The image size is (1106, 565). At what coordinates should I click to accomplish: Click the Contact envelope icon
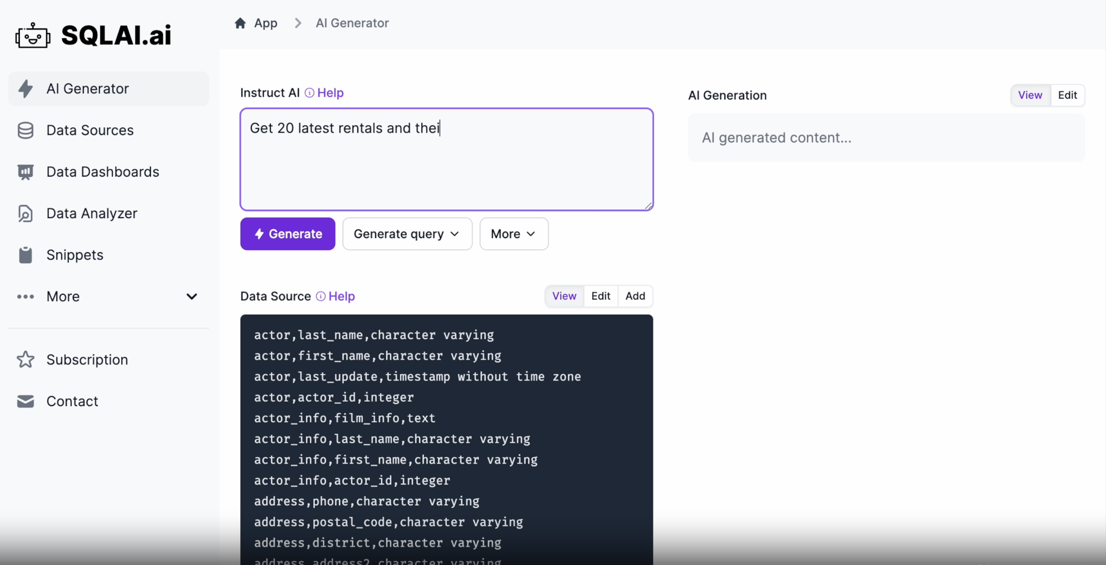[25, 400]
